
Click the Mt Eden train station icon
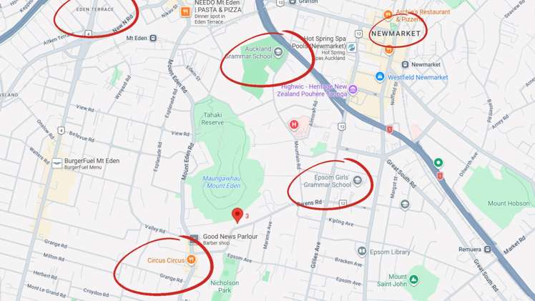coord(153,38)
